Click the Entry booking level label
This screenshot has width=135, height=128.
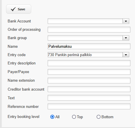coord(23,117)
